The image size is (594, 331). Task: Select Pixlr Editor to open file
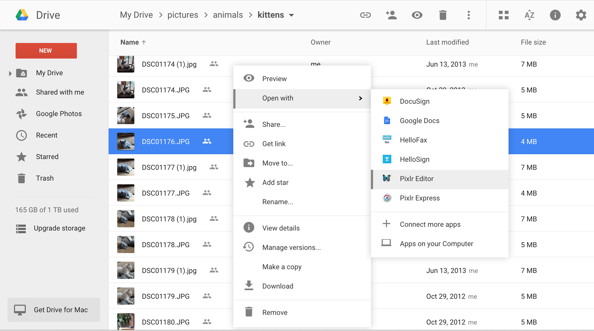[416, 179]
